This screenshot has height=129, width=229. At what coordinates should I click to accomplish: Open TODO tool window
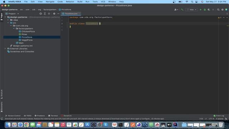pos(28,116)
